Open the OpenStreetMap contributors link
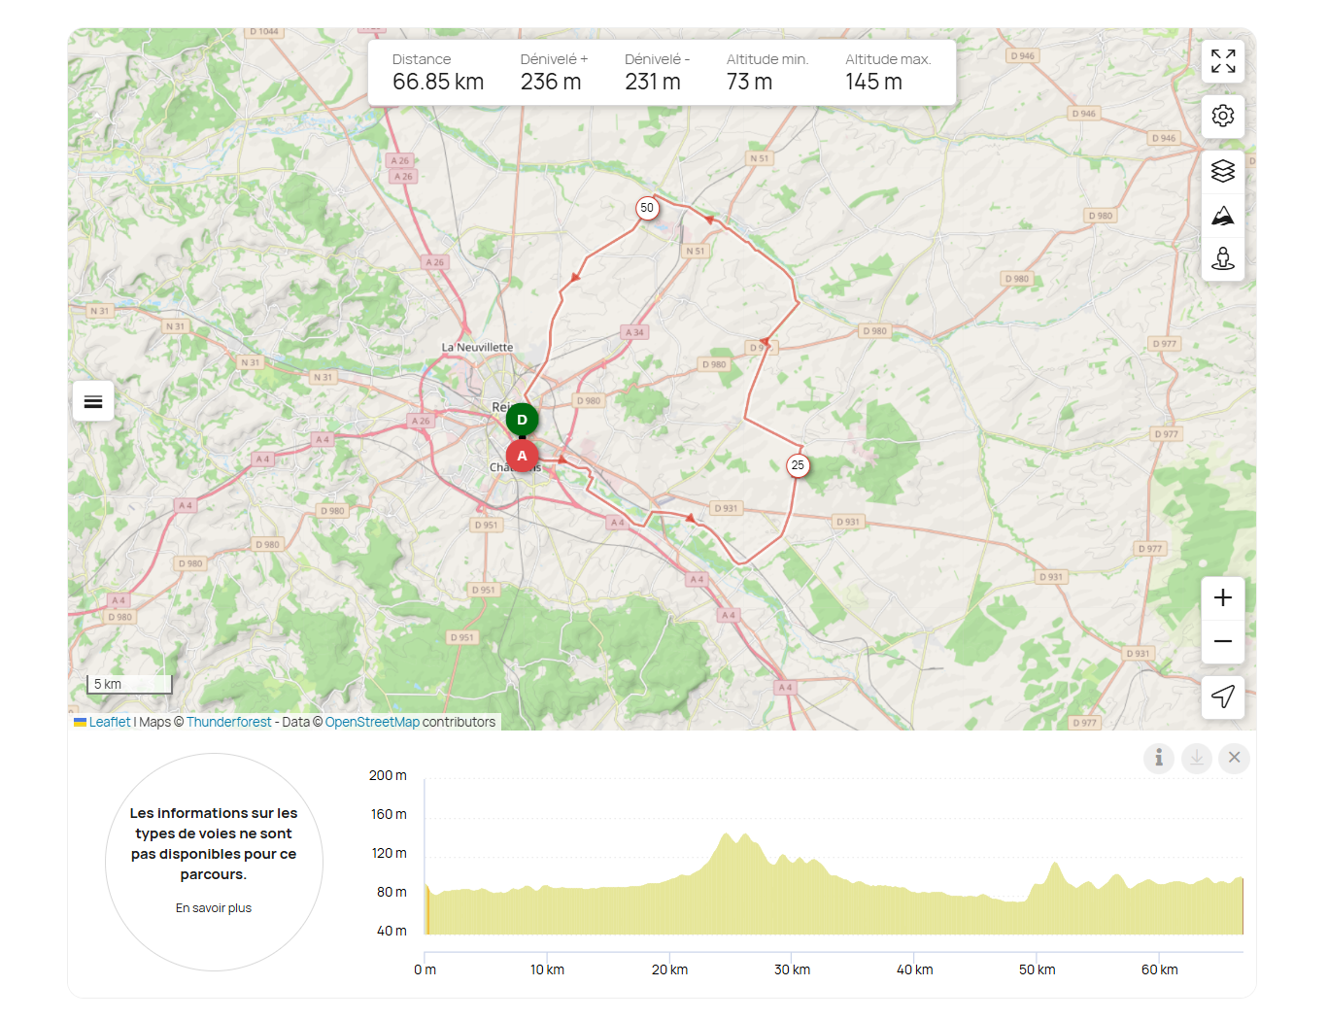Viewport: 1328px width, 1020px height. pyautogui.click(x=372, y=722)
